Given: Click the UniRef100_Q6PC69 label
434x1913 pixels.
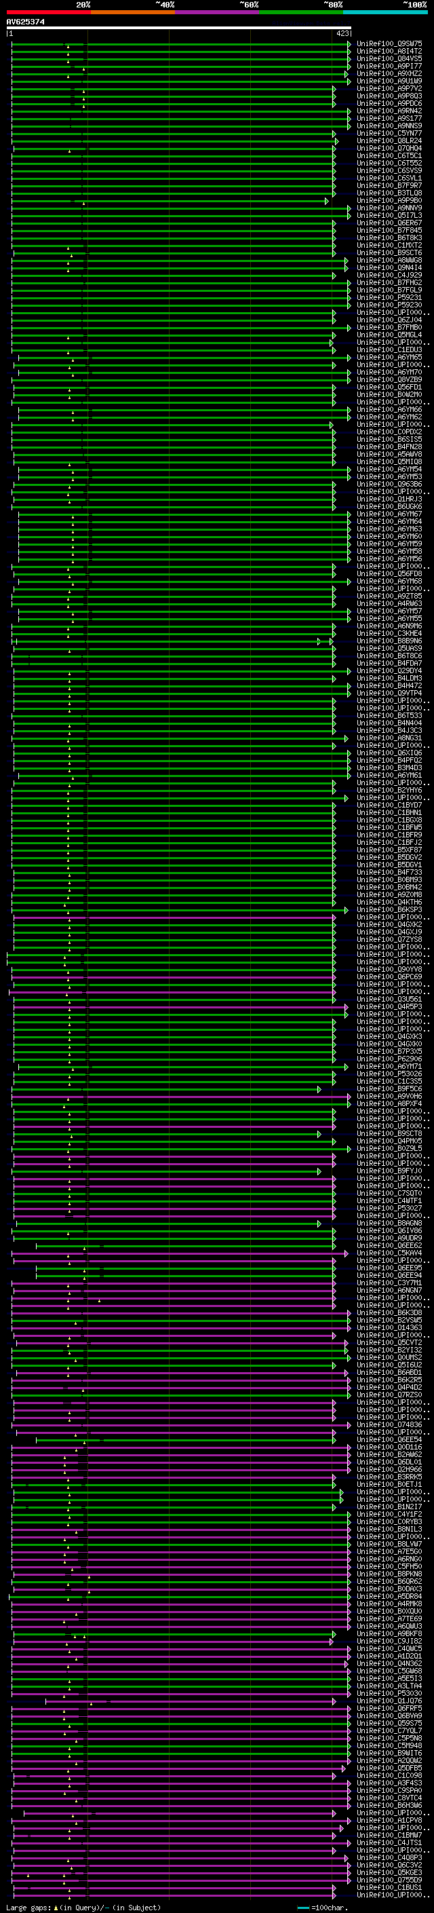Looking at the screenshot, I should 389,977.
